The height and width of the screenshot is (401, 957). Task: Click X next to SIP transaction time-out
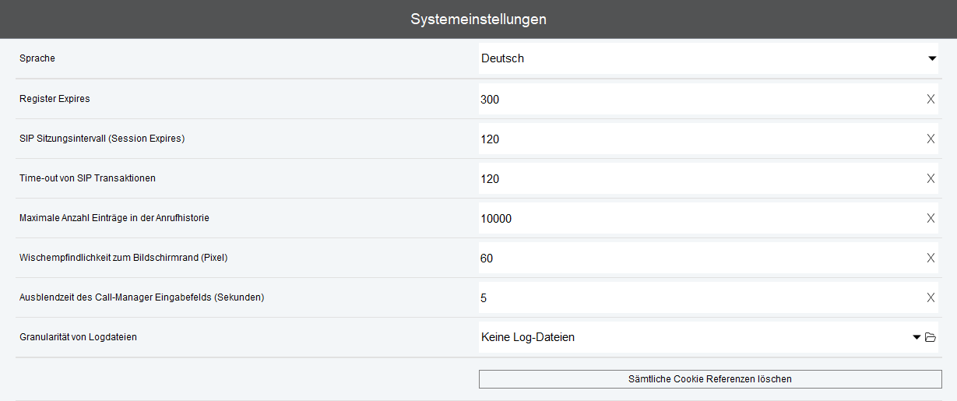click(931, 178)
